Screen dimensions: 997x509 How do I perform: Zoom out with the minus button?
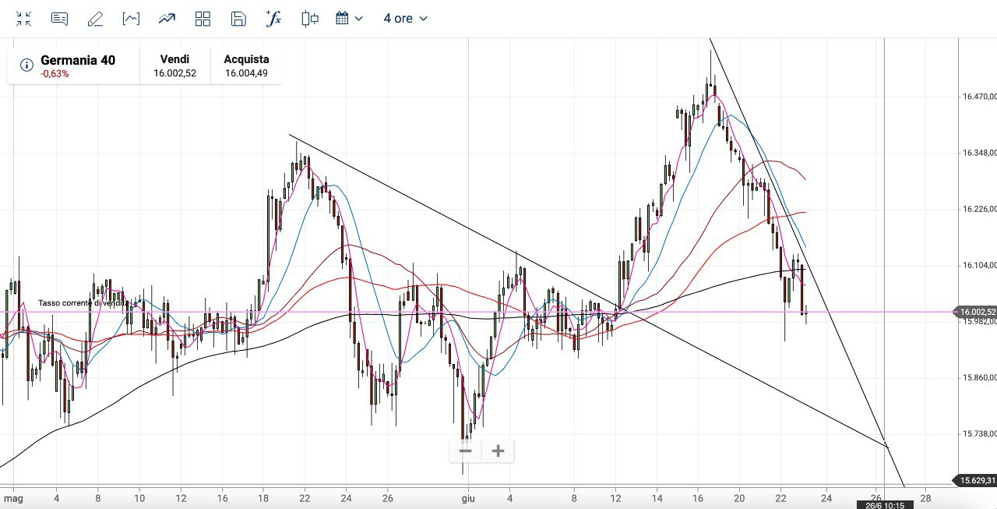[466, 451]
